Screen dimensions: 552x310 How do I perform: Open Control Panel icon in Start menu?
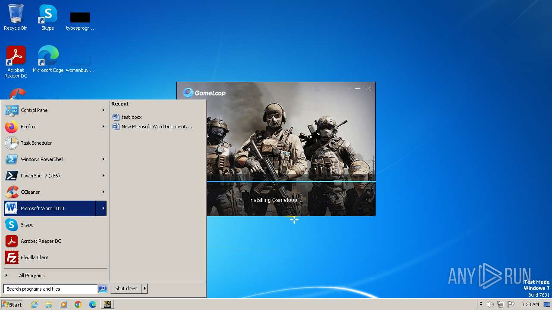coord(11,110)
